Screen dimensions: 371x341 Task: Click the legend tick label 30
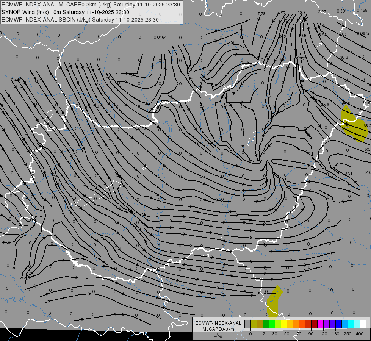[275, 334]
